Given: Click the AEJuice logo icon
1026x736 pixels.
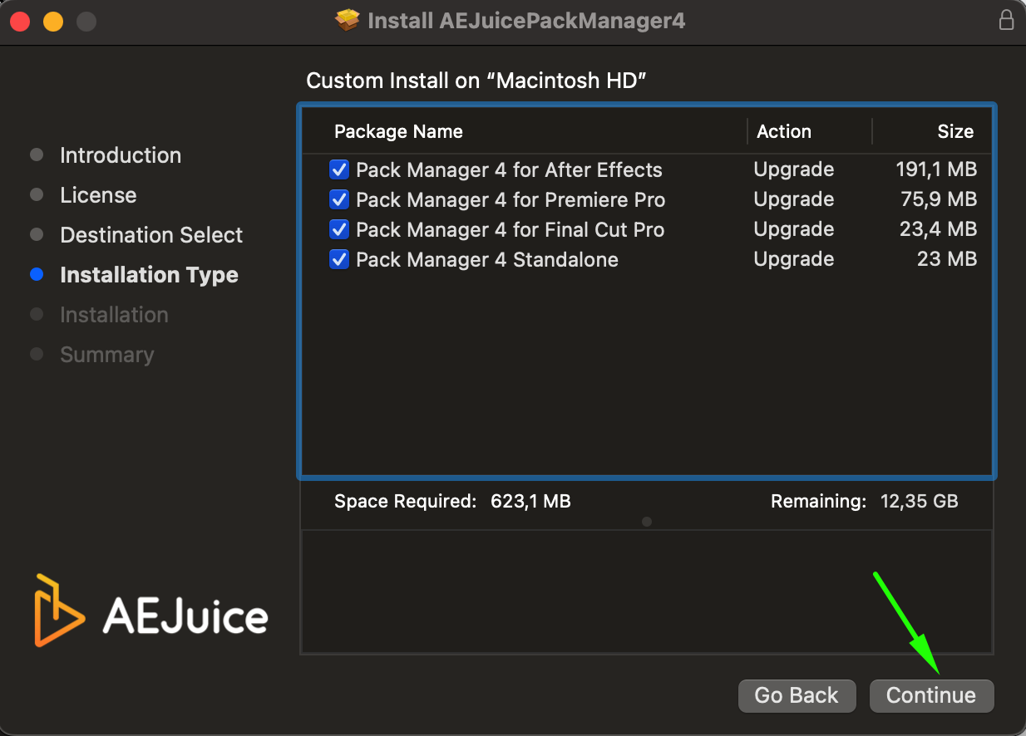Looking at the screenshot, I should tap(59, 610).
